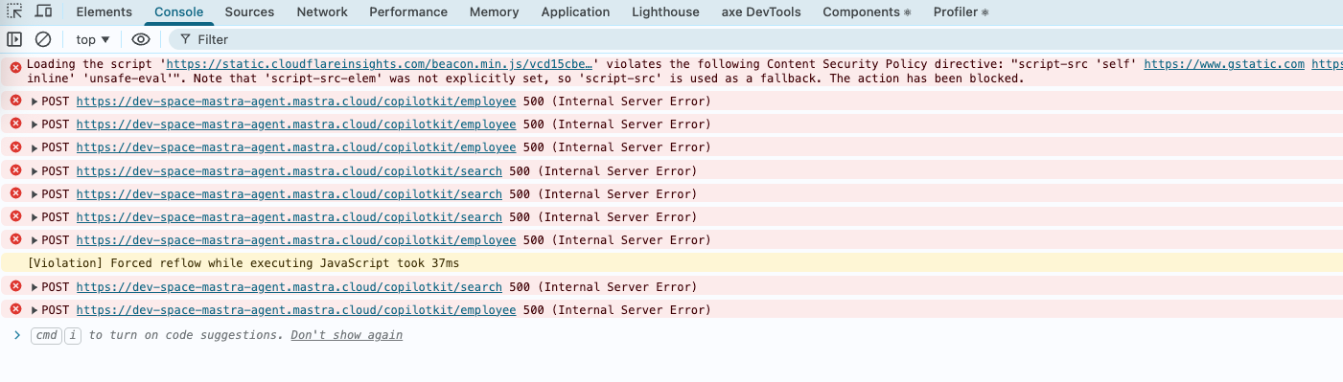Activate the inspect element picker icon
This screenshot has width=1343, height=382.
click(x=14, y=11)
